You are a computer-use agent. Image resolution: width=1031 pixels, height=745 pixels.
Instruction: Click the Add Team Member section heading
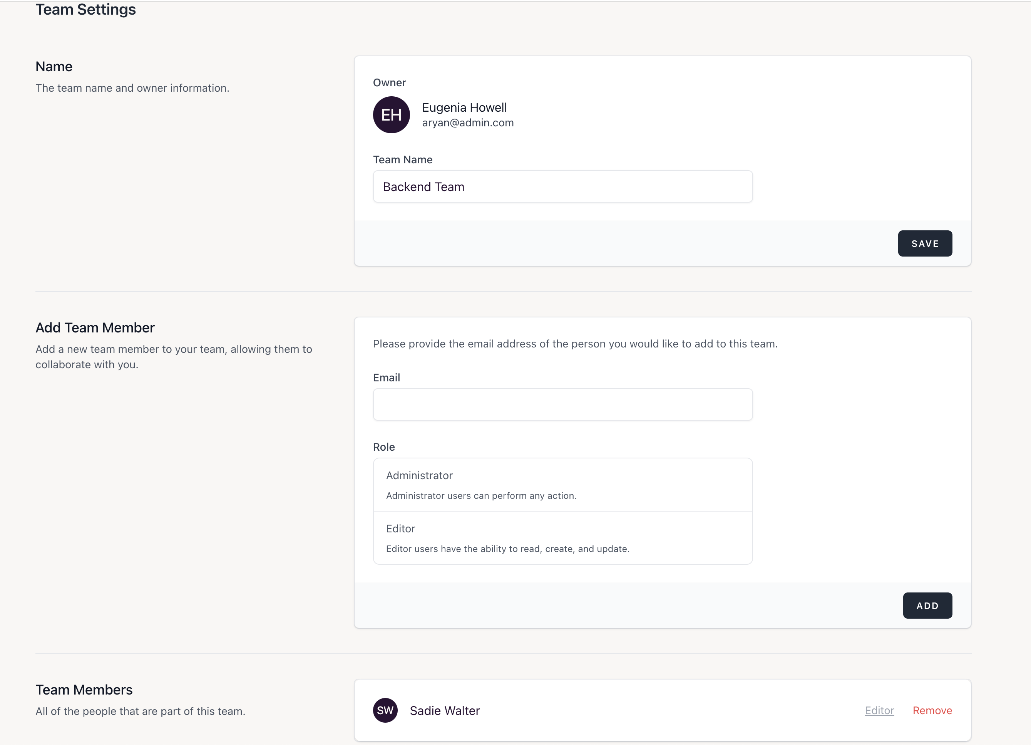tap(95, 327)
